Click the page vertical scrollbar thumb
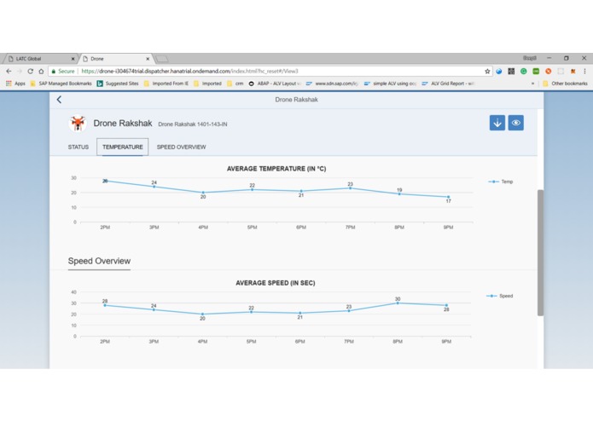Image resolution: width=593 pixels, height=421 pixels. (540, 252)
